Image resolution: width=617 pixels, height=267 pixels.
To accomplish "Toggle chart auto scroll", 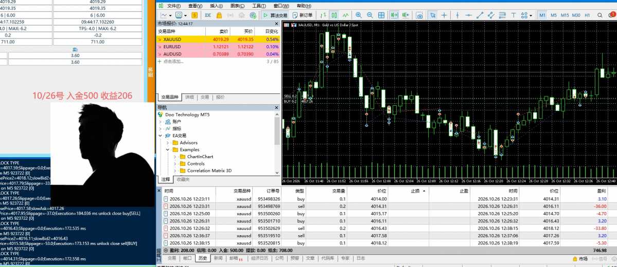I will [x=394, y=15].
